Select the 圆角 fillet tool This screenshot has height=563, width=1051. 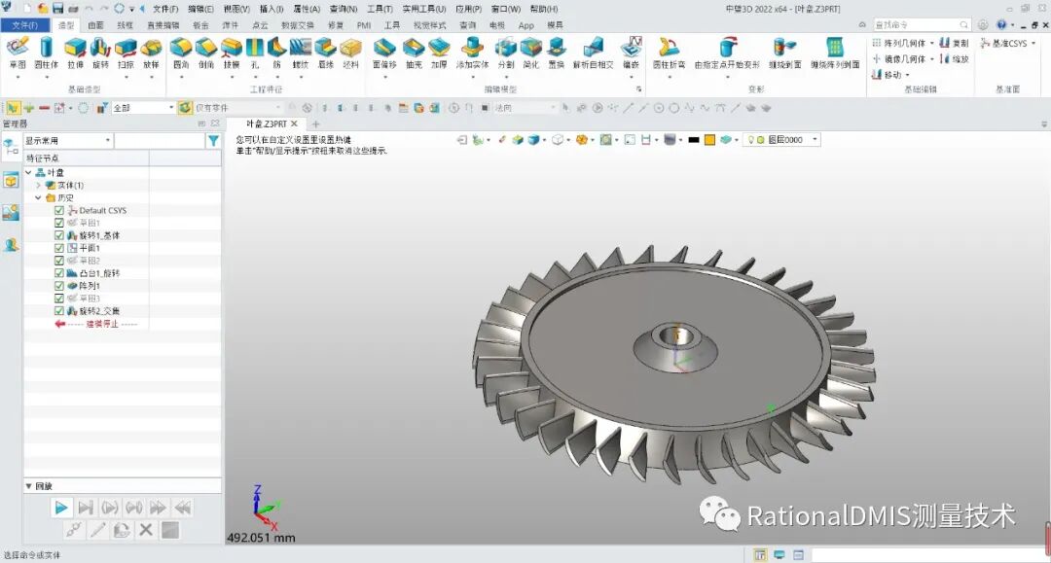click(181, 53)
